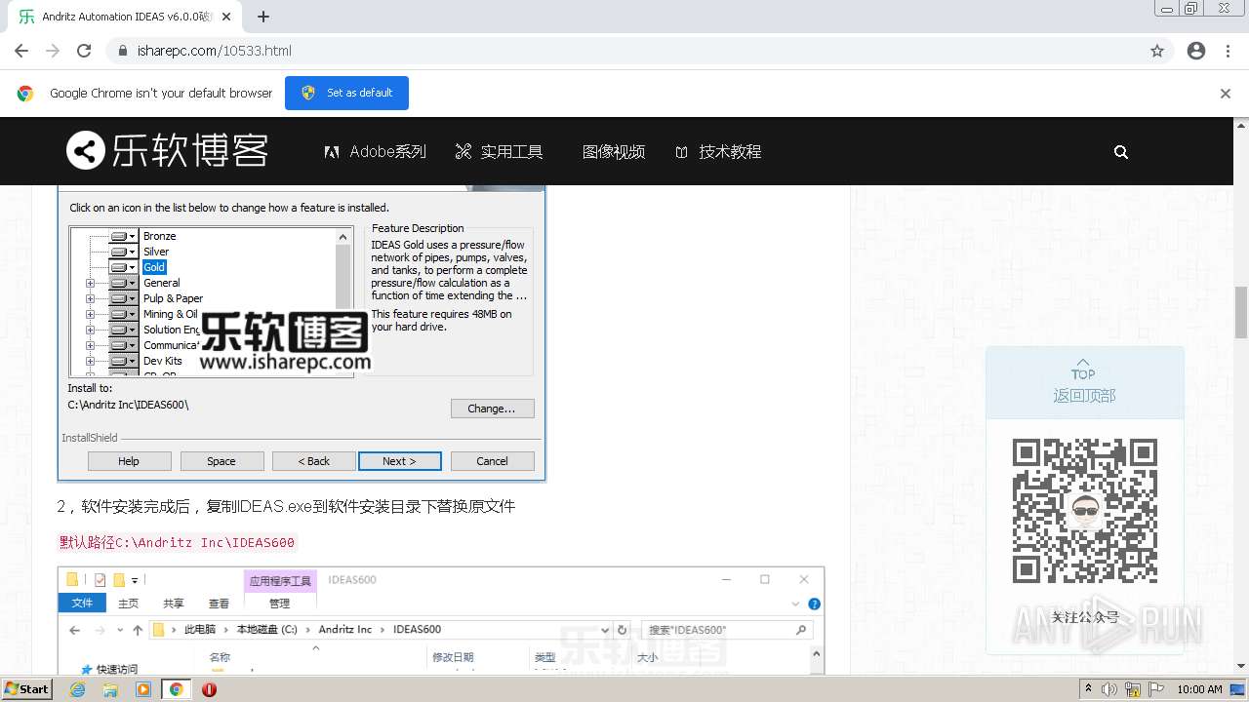Image resolution: width=1249 pixels, height=702 pixels.
Task: Click the site search magnifier icon
Action: (x=1121, y=152)
